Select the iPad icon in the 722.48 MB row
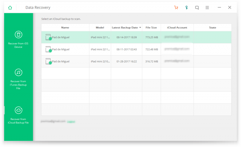This screenshot has width=241, height=147. coord(49,49)
